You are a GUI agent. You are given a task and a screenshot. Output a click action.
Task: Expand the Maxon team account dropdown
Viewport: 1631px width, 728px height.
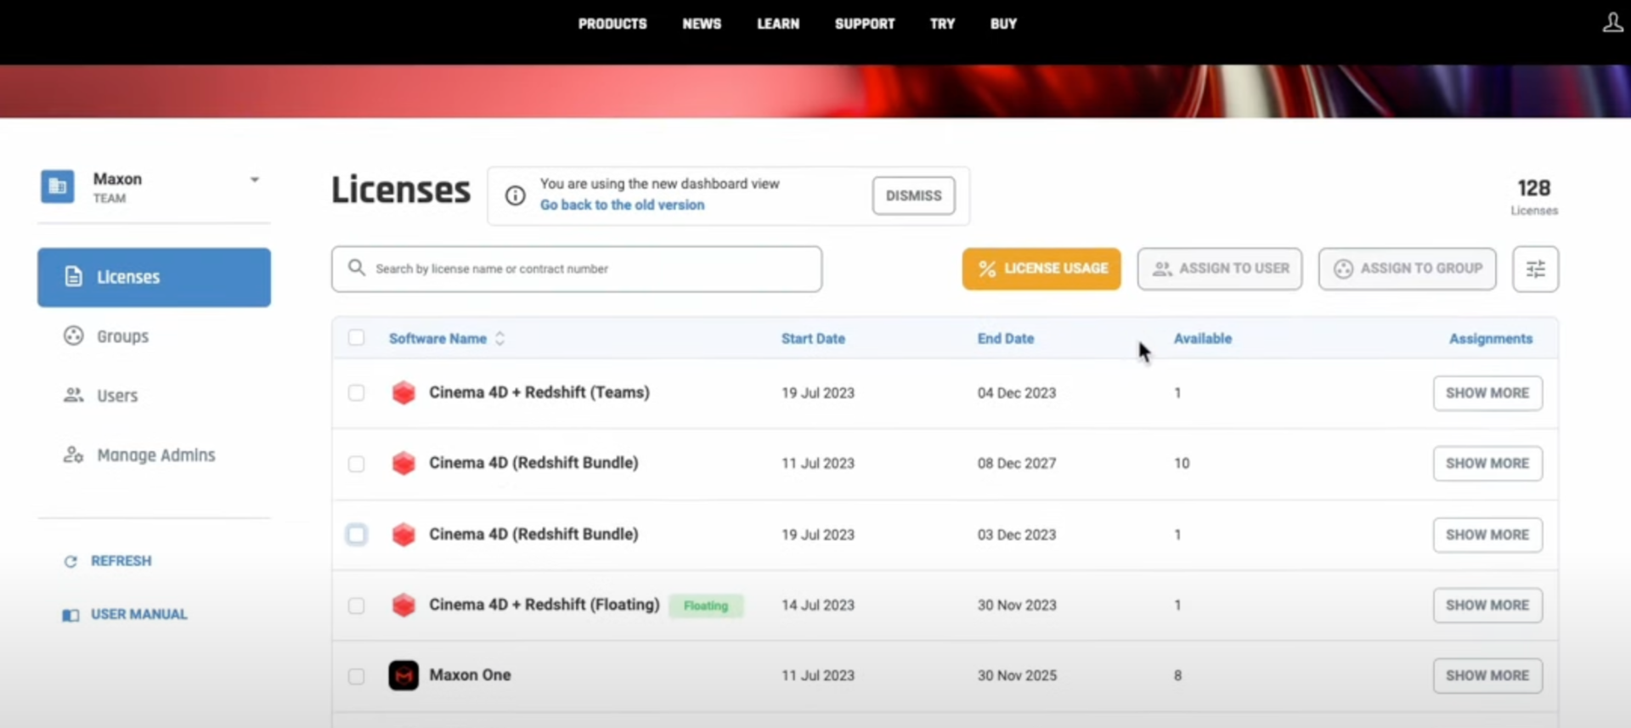tap(254, 179)
